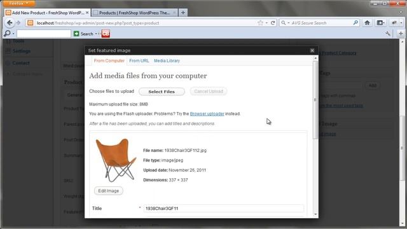
Task: Click the red CB toolbar icon
Action: pyautogui.click(x=106, y=34)
